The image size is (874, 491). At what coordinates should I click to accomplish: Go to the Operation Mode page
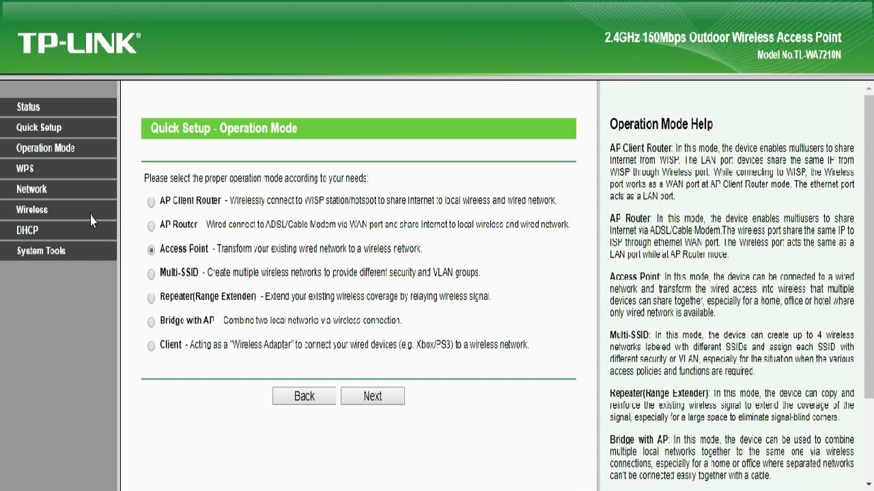click(59, 148)
